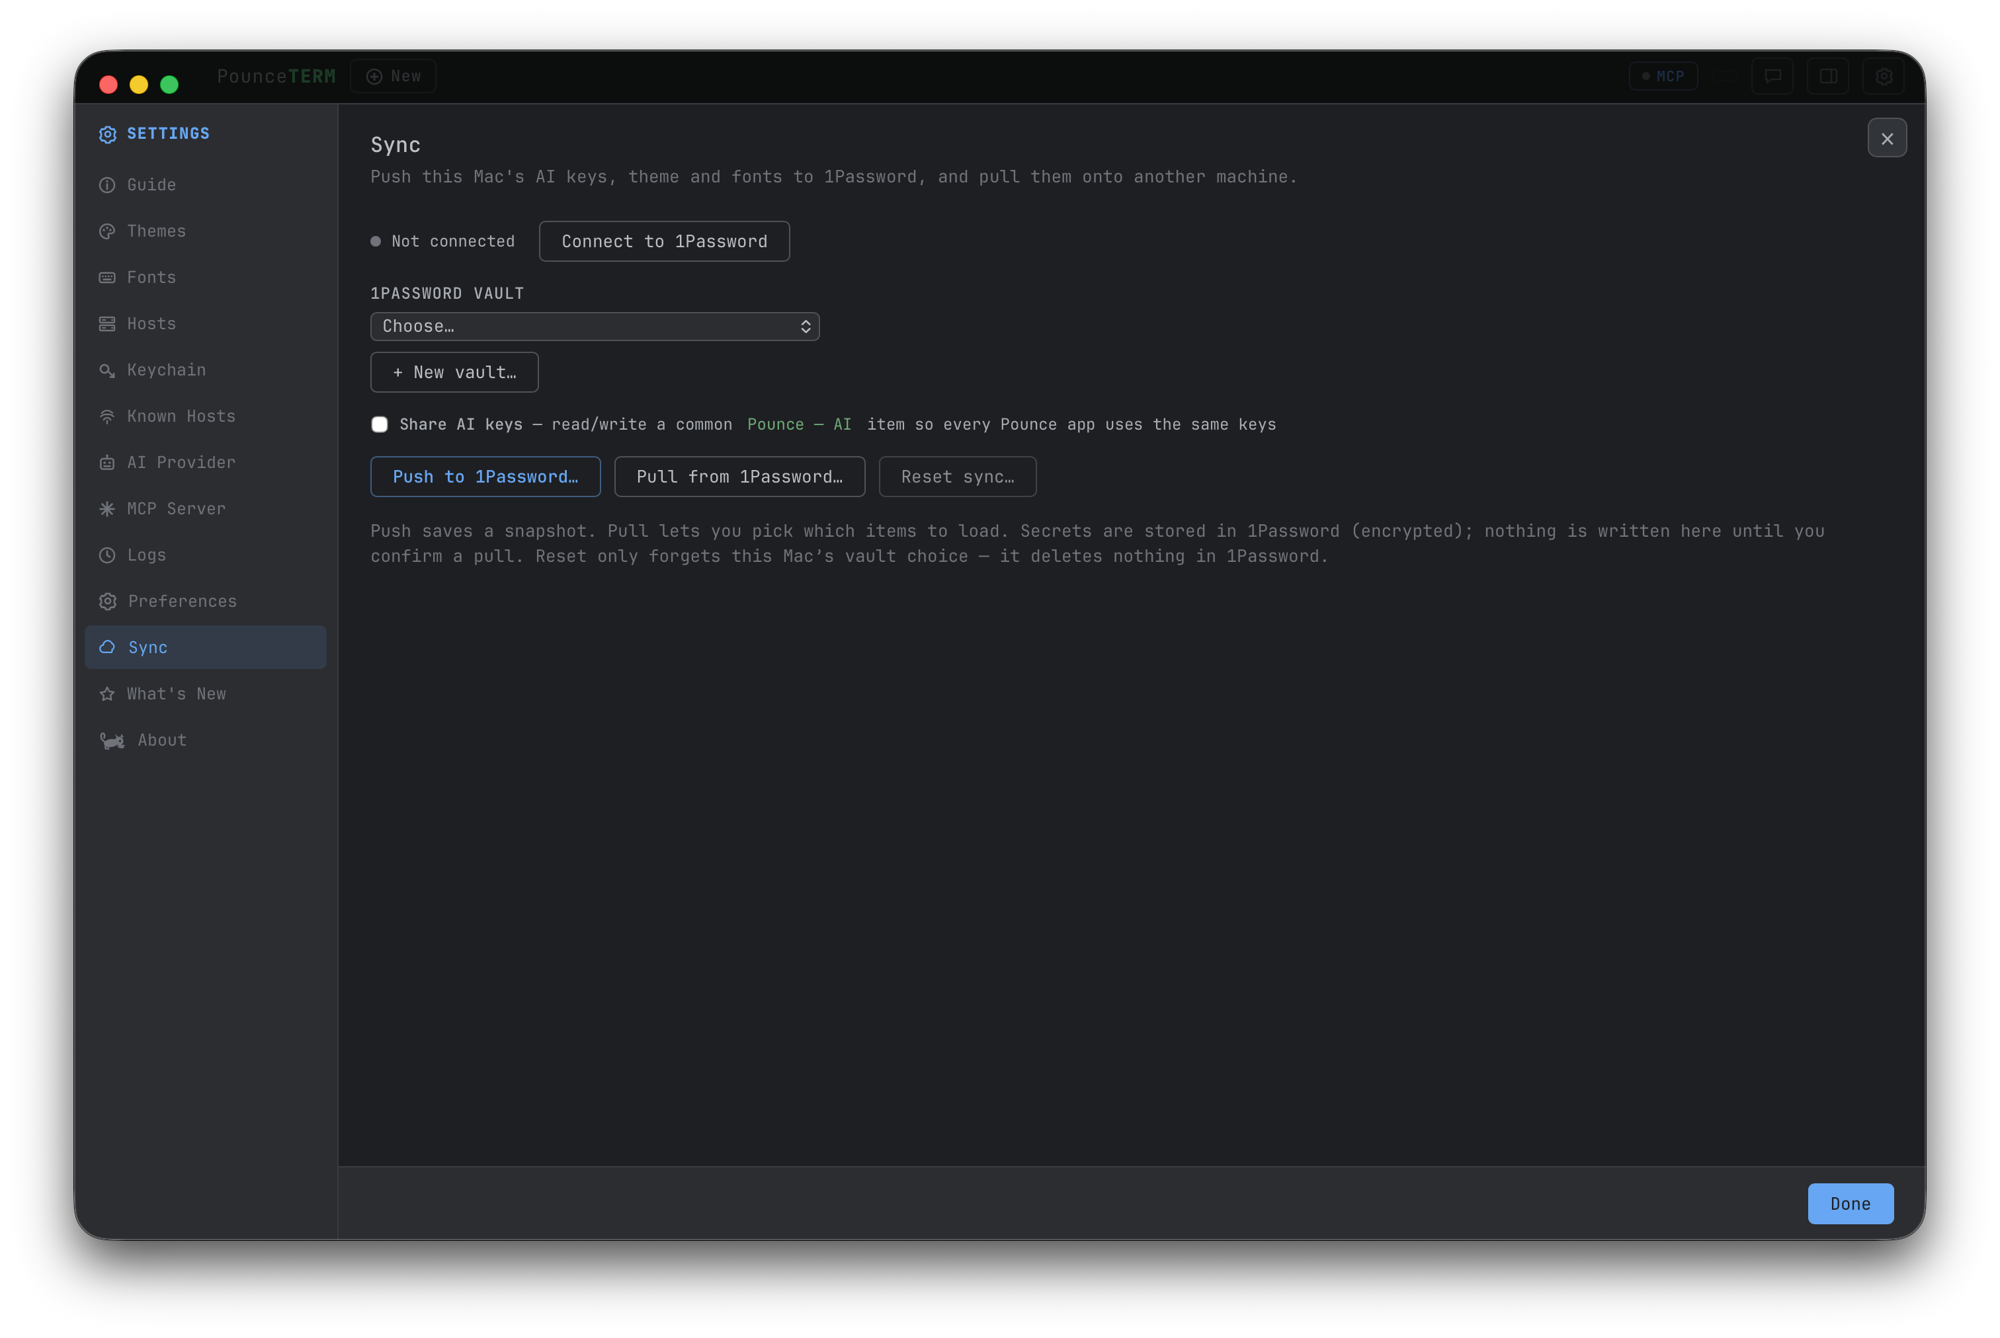
Task: Close the settings panel with X
Action: pyautogui.click(x=1886, y=138)
